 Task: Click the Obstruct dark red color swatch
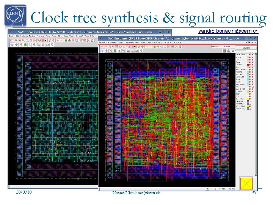[x=248, y=65]
